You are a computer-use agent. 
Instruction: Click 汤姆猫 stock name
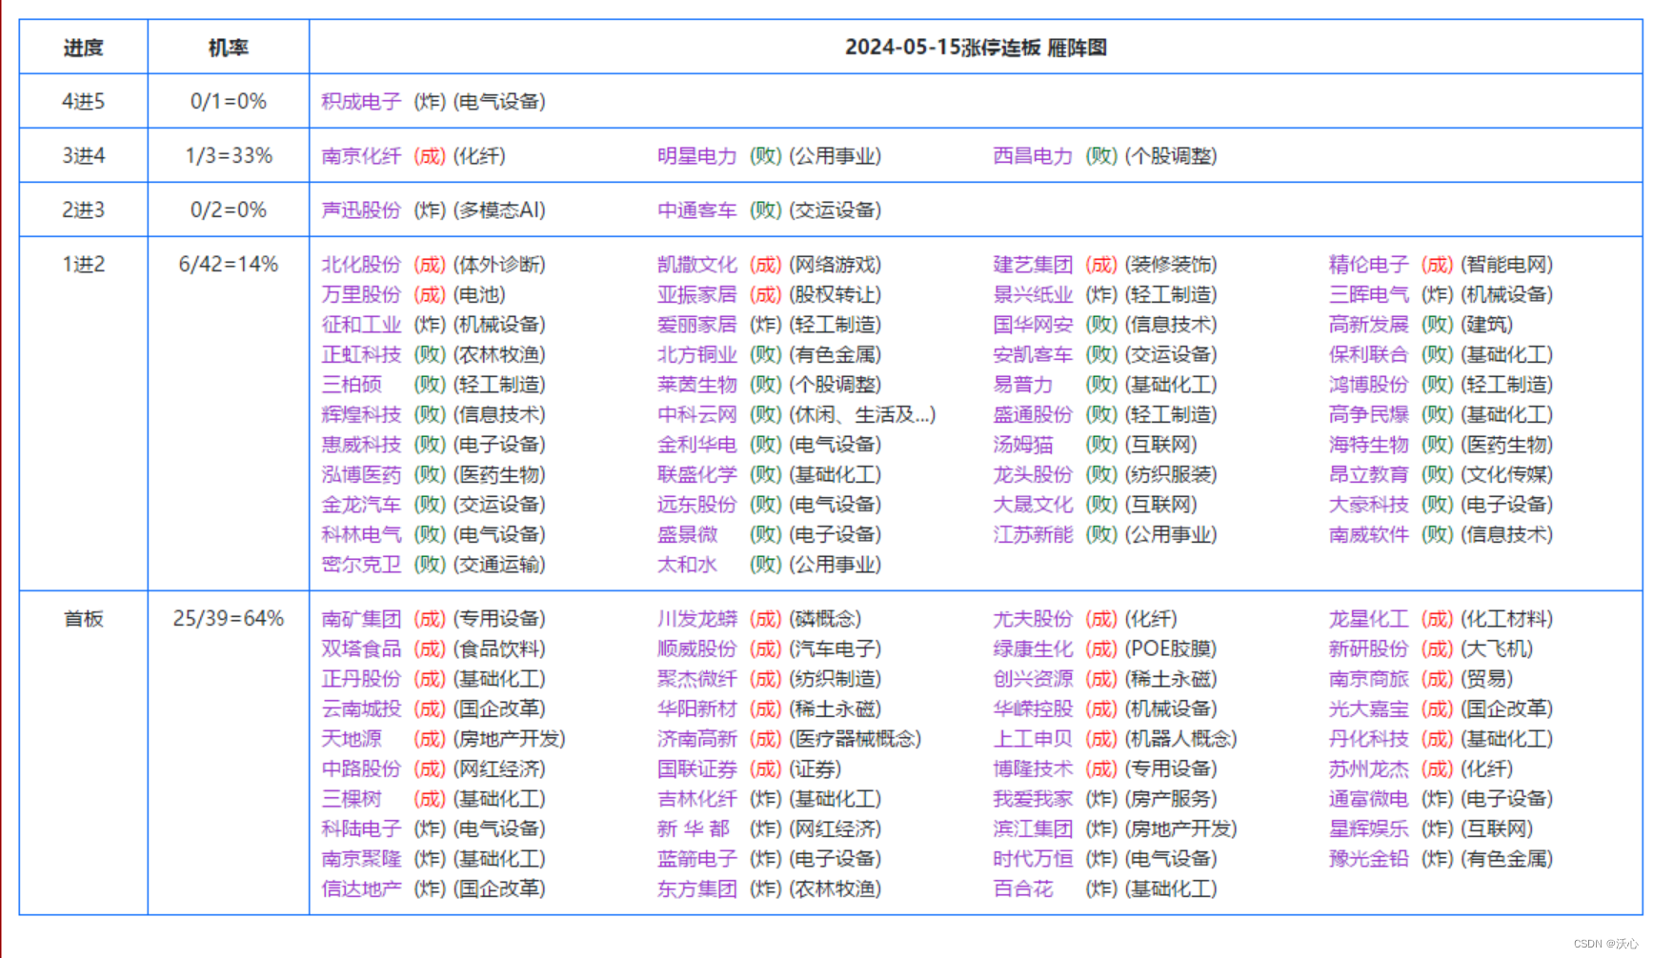pyautogui.click(x=1023, y=444)
